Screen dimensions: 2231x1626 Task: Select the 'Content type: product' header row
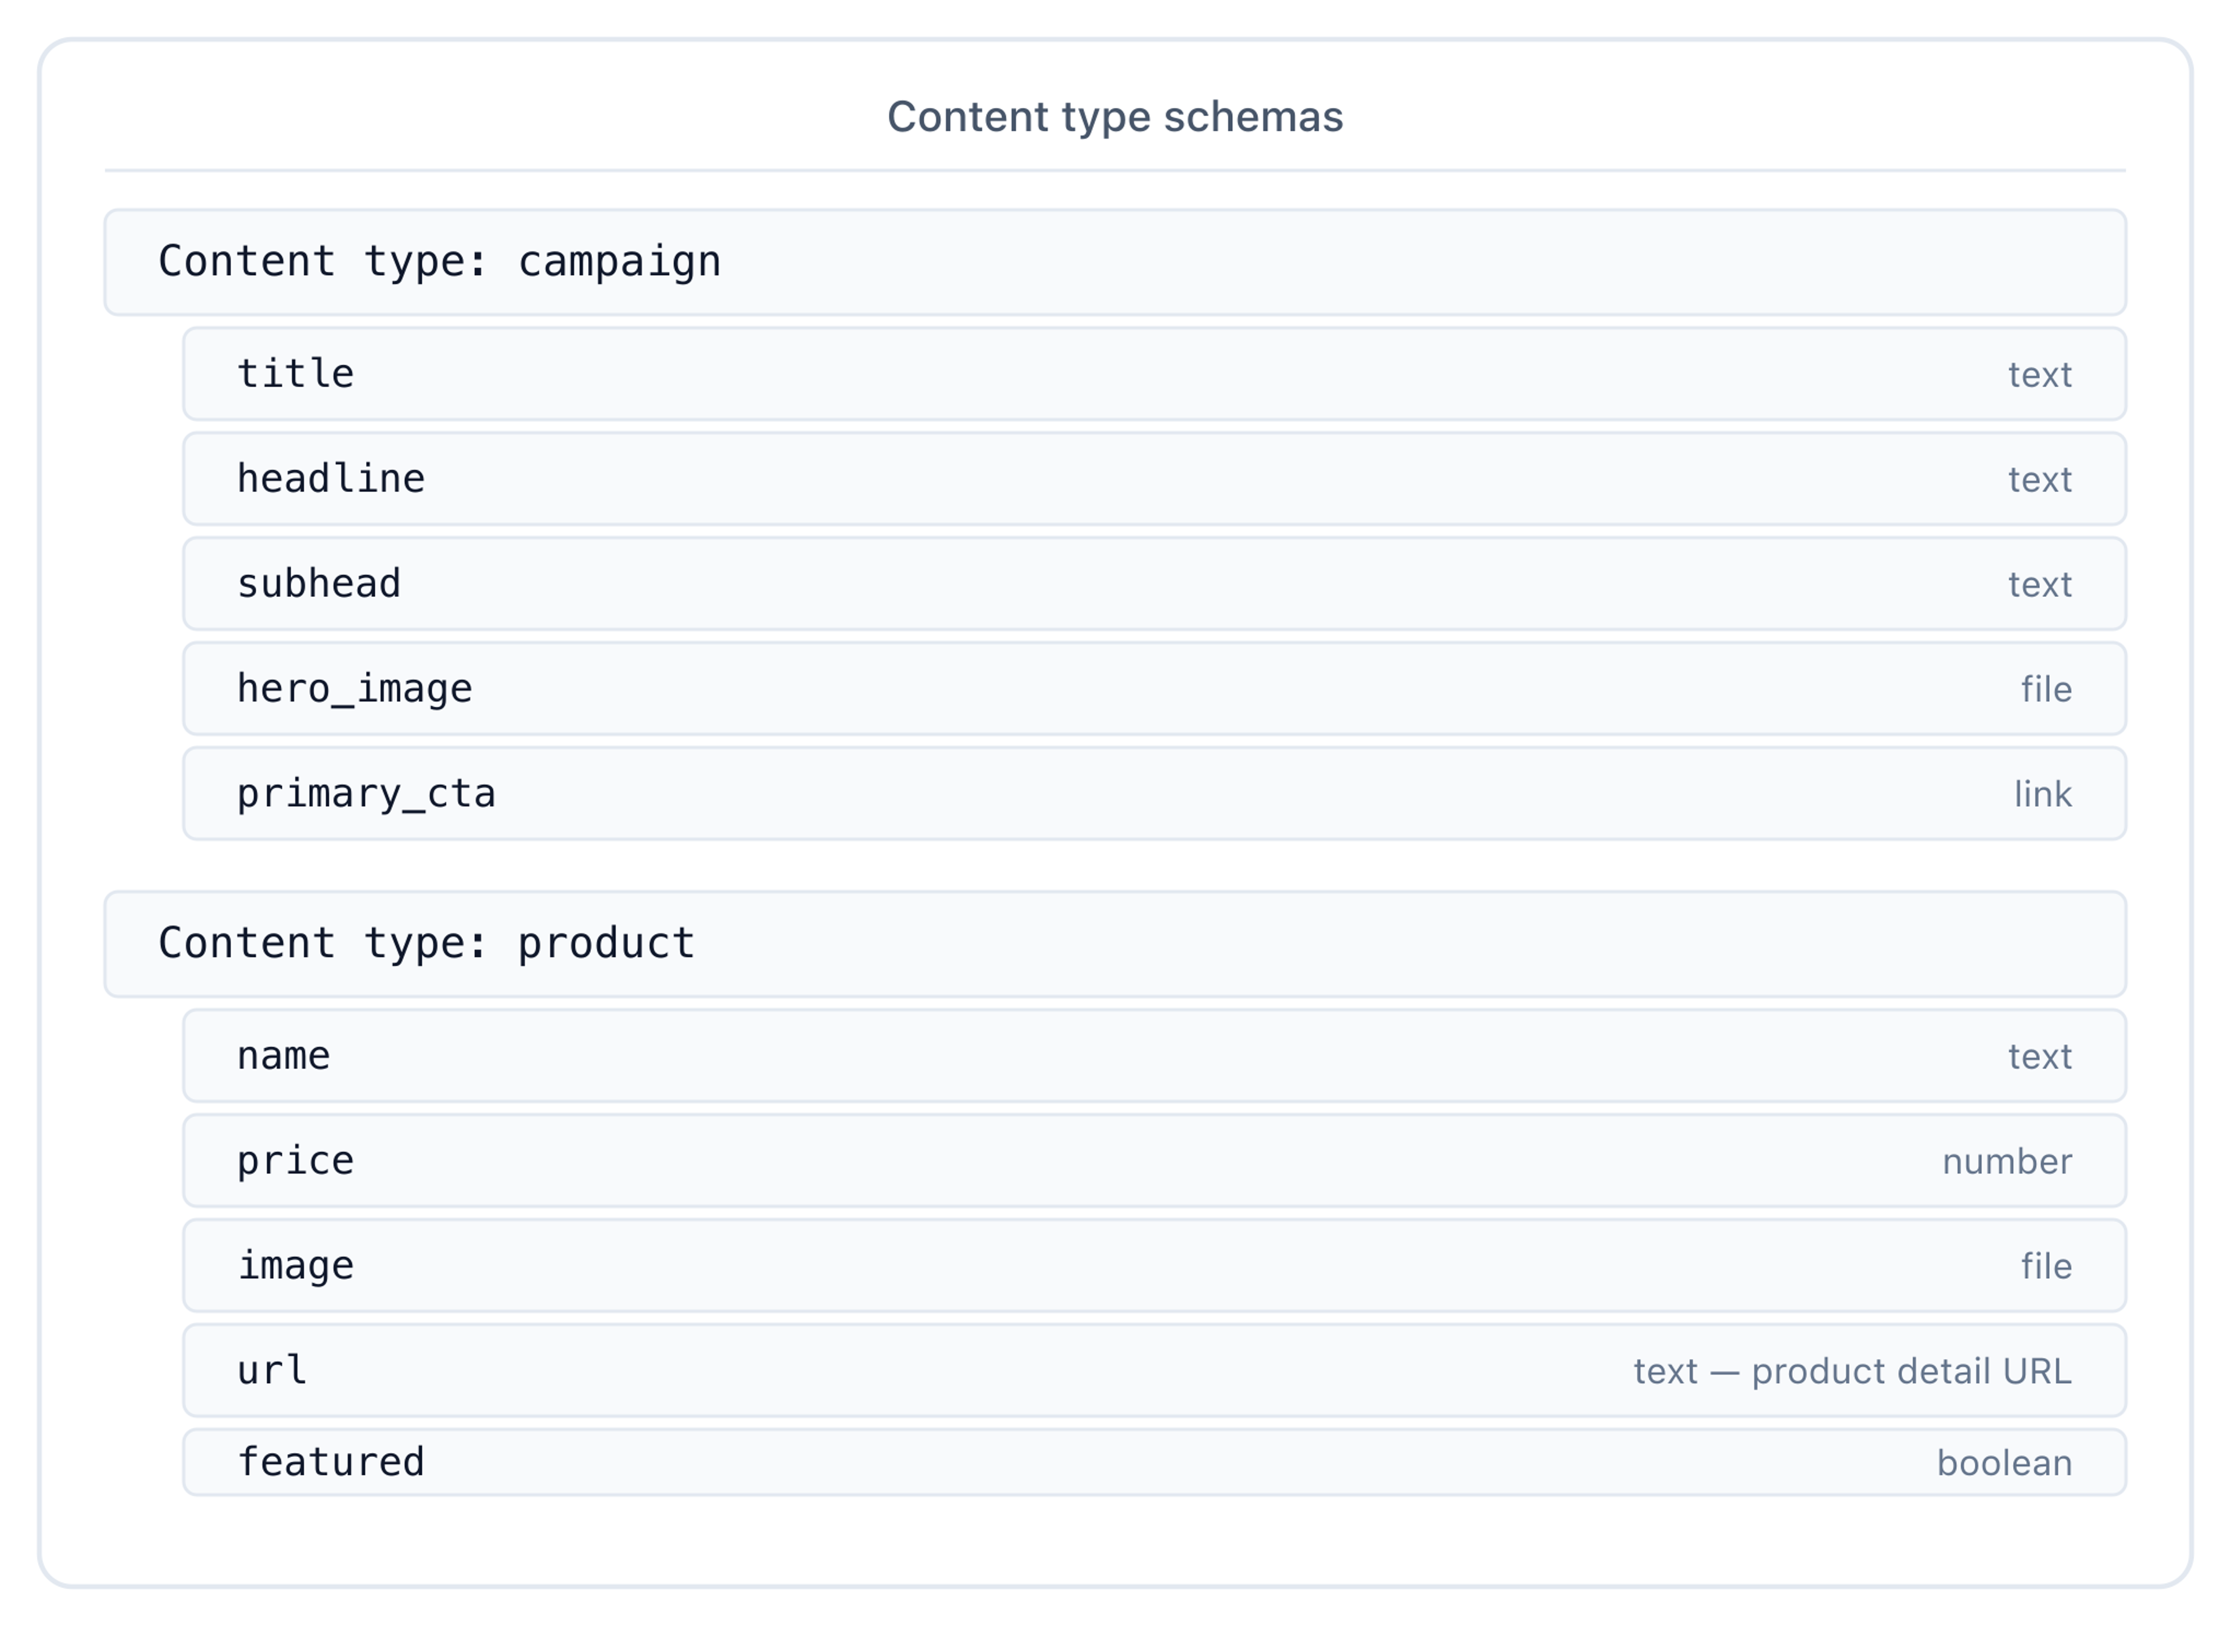1114,944
